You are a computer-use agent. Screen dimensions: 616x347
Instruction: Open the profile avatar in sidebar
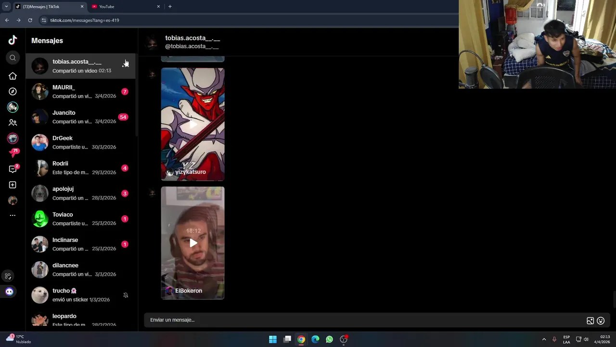13,200
